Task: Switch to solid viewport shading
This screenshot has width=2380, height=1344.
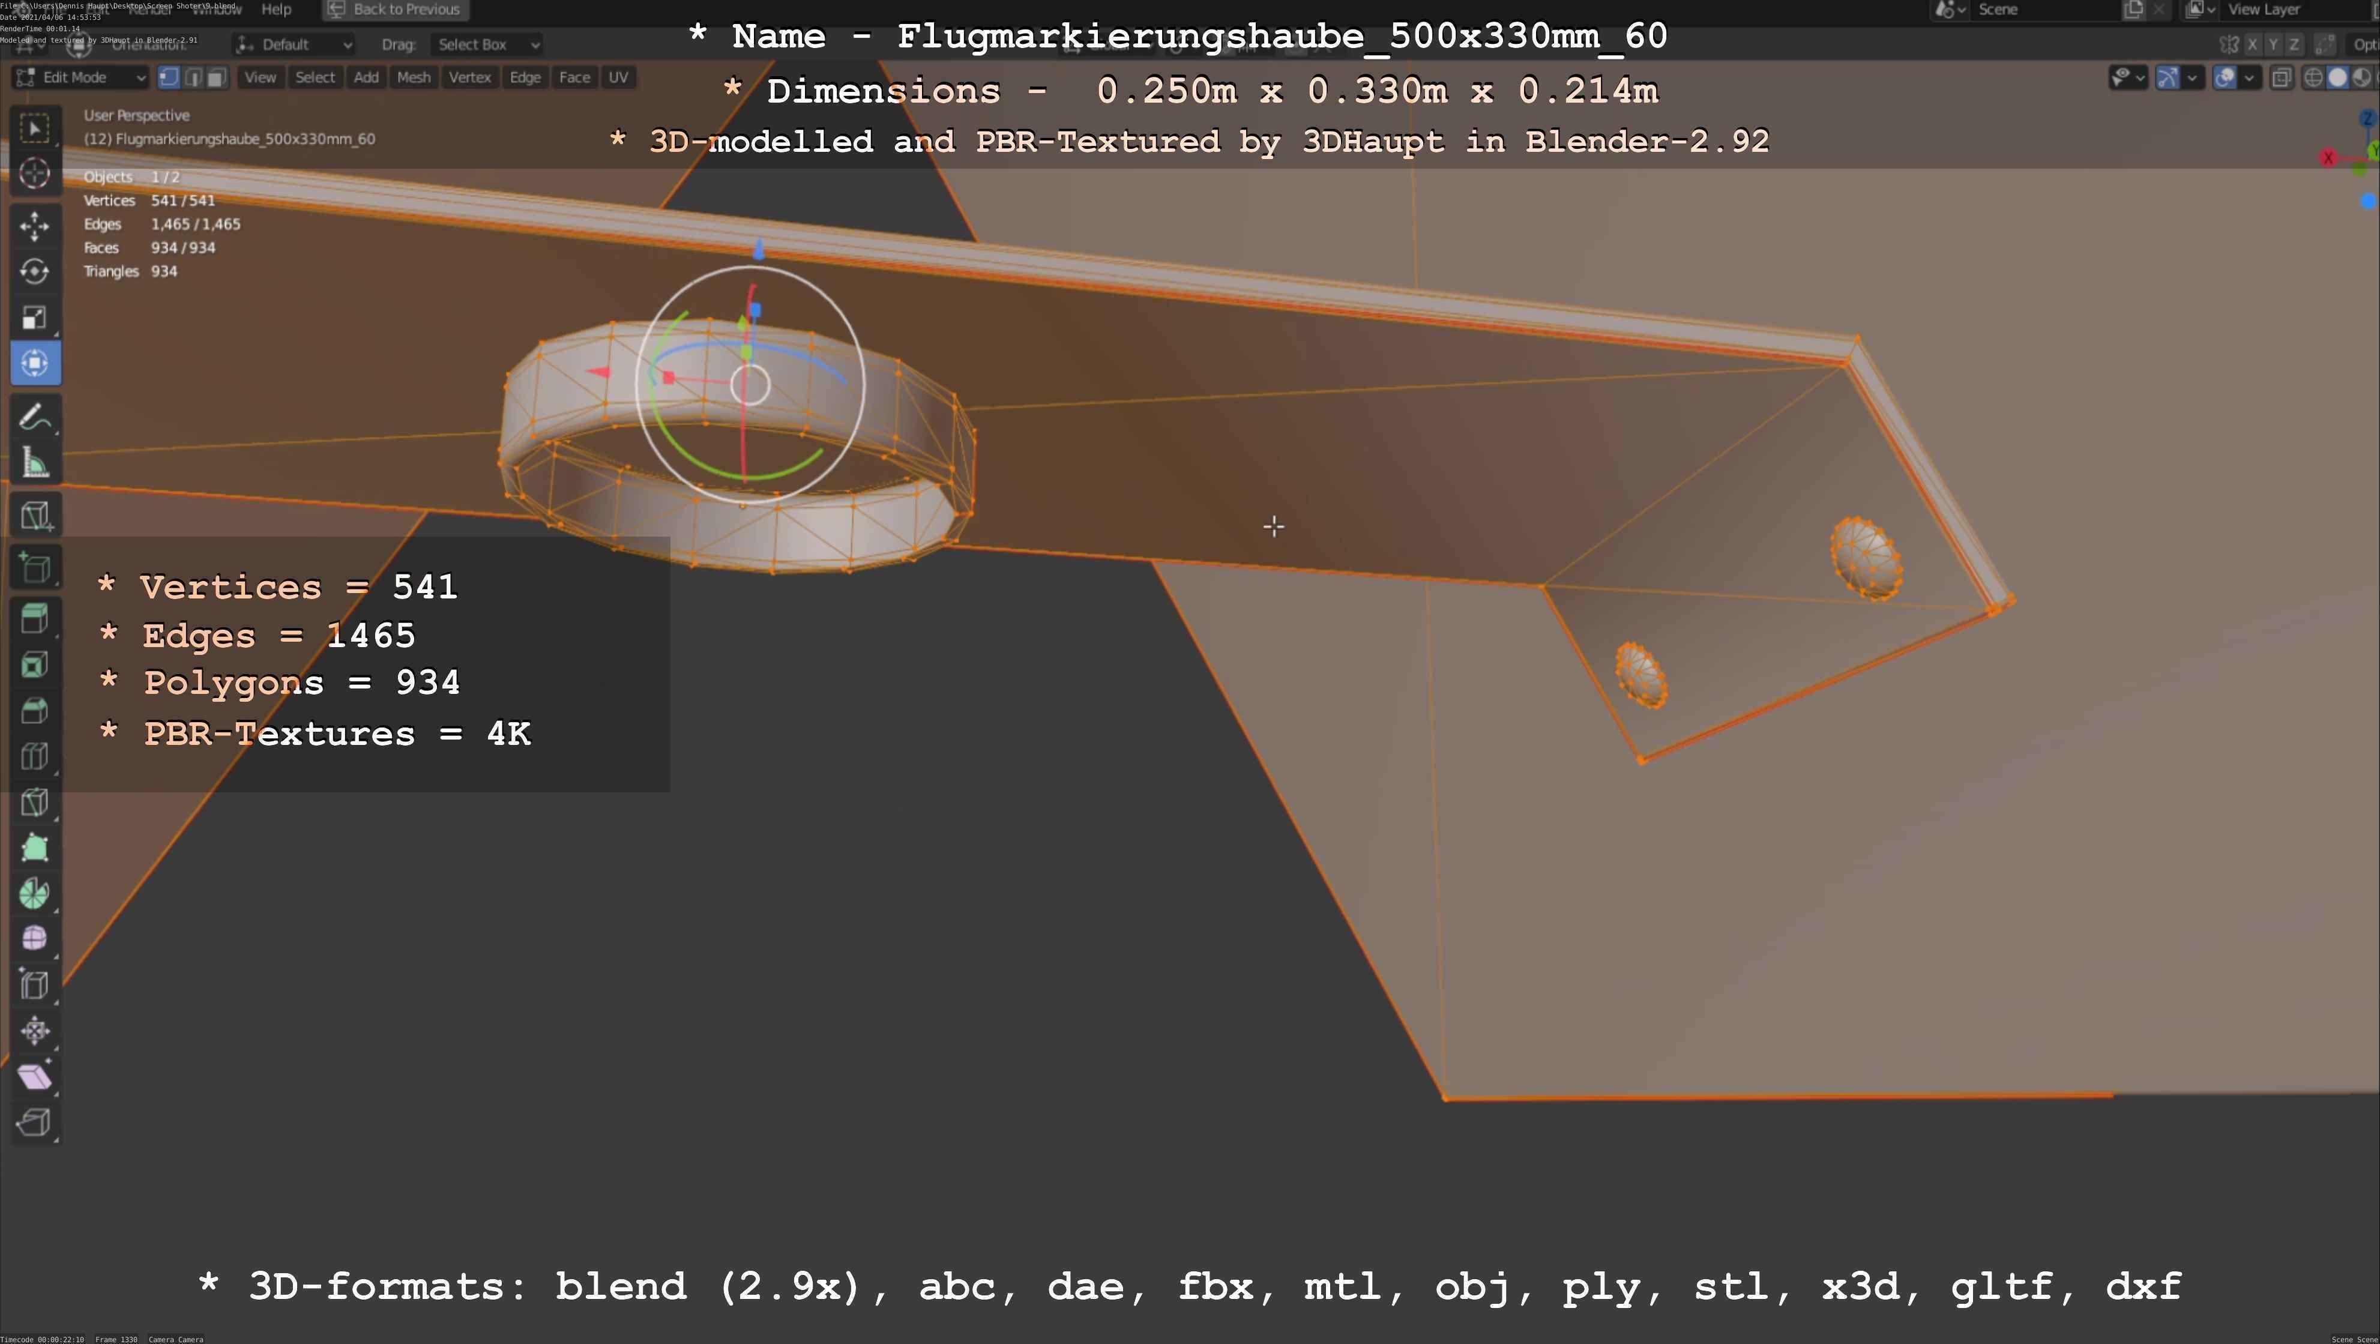Action: point(2337,77)
